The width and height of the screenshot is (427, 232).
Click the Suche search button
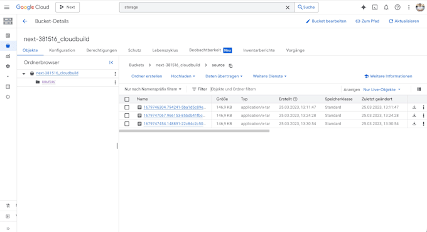tap(306, 8)
